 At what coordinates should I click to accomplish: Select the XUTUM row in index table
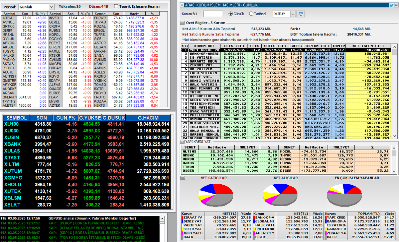click(x=87, y=171)
